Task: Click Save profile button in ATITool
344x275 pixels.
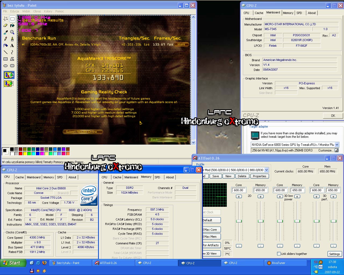Action: point(216,176)
